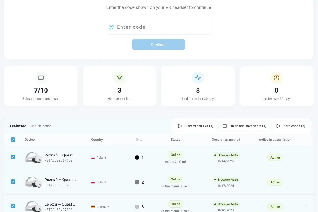Uncheck the METAQUES...8D78F device checkbox
Image resolution: width=318 pixels, height=212 pixels.
tap(13, 182)
